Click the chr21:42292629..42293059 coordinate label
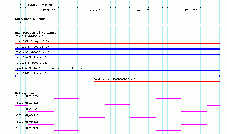 click(34, 5)
